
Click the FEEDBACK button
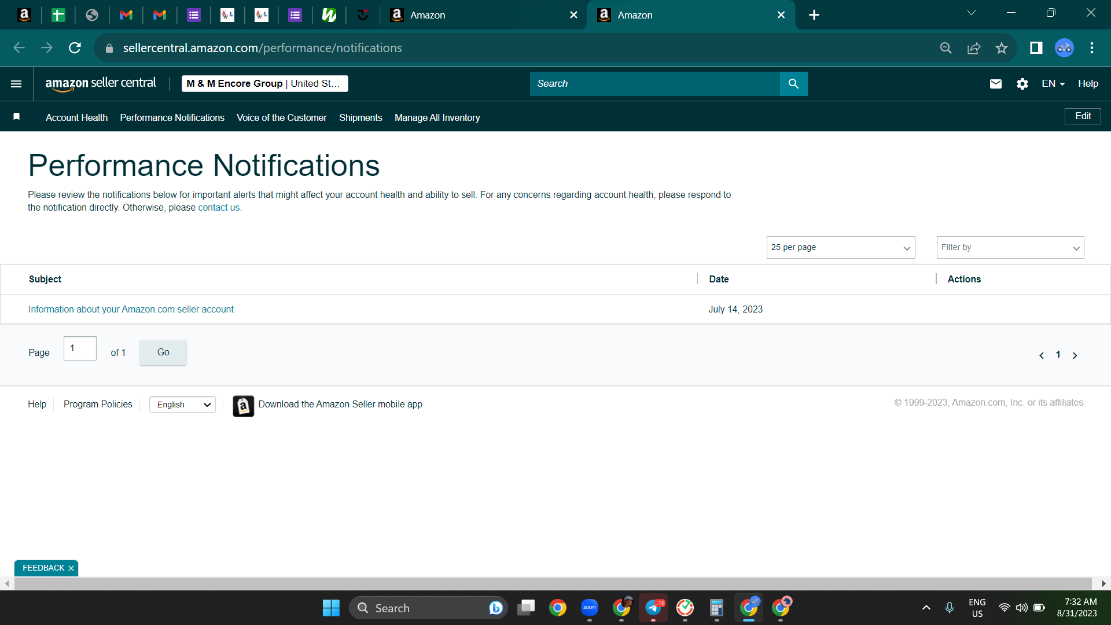[43, 568]
